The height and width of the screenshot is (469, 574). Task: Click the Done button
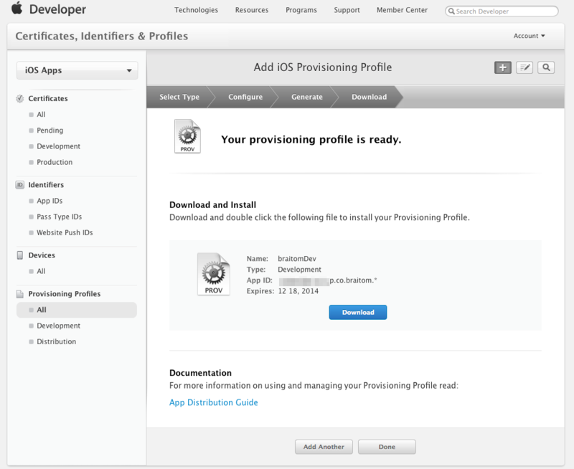[x=387, y=447]
